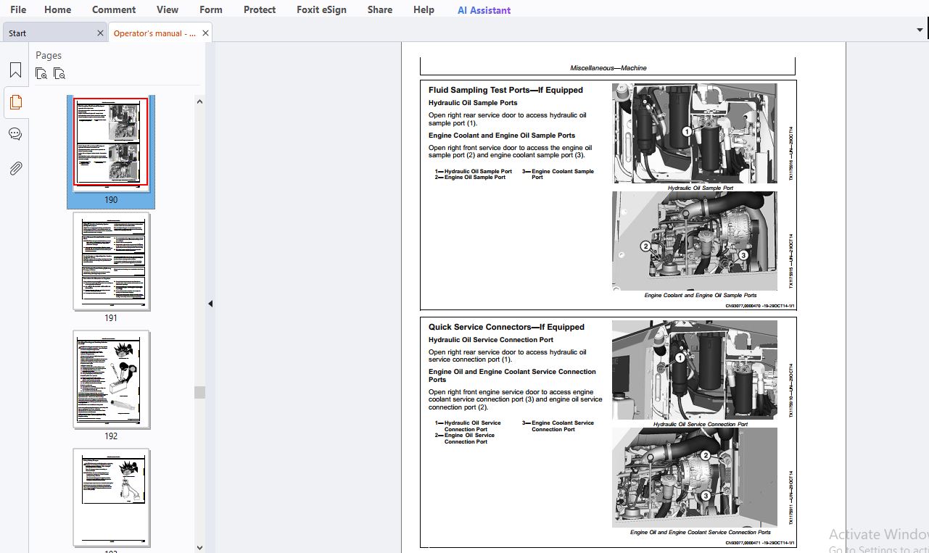Viewport: 929px width, 553px height.
Task: Close the Operator's manual tab
Action: (206, 33)
